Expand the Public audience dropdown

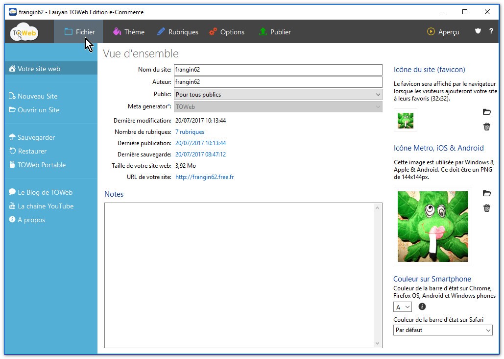[278, 95]
